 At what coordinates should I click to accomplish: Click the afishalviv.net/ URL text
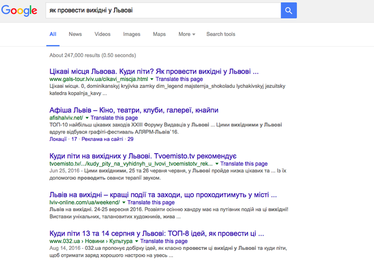(66, 118)
